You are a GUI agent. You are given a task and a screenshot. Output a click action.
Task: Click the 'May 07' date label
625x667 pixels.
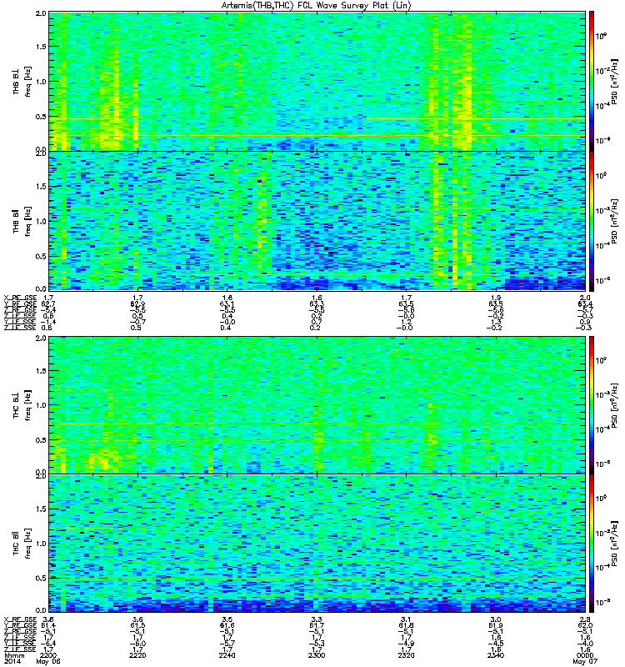(x=585, y=661)
